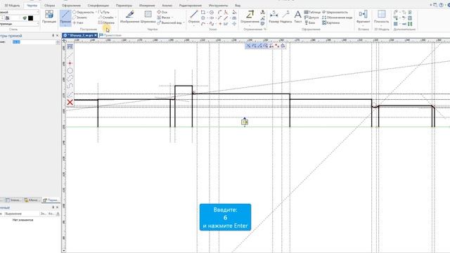Select the Путь path tool
450x253 pixels.
pos(103,12)
